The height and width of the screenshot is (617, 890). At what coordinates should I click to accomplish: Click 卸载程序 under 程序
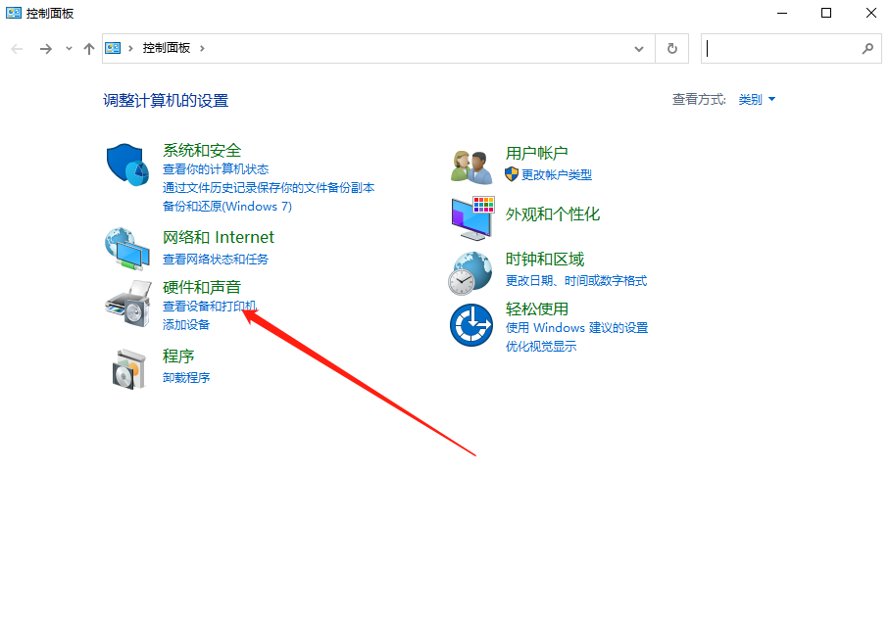point(186,376)
